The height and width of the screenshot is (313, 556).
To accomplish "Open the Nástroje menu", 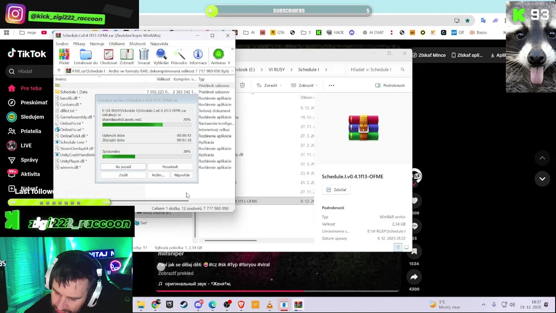I will click(97, 43).
